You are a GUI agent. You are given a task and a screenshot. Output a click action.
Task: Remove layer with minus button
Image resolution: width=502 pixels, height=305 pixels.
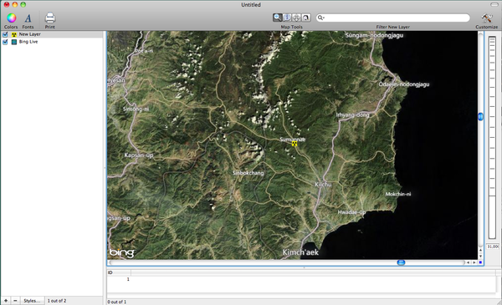coord(15,301)
